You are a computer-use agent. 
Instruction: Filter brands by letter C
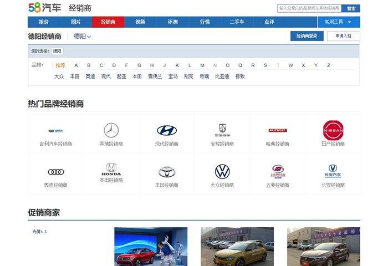[x=101, y=65]
